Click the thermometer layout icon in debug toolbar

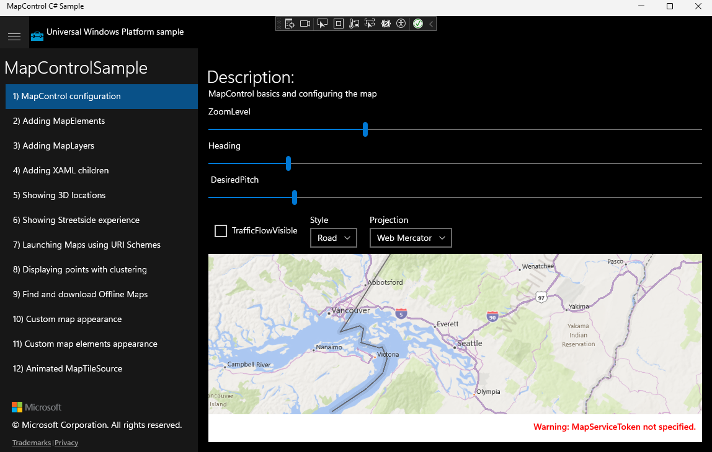[354, 24]
